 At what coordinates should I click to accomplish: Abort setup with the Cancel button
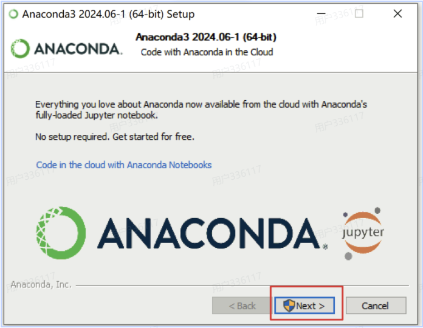coord(376,306)
